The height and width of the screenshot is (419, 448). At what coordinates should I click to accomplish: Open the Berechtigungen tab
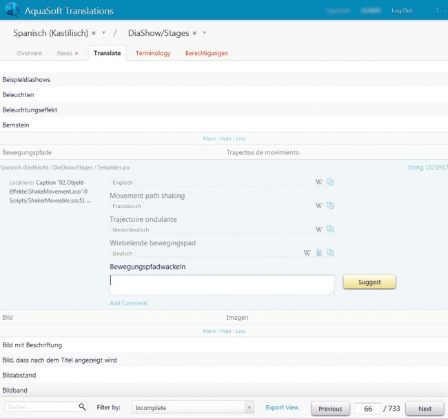pyautogui.click(x=206, y=53)
